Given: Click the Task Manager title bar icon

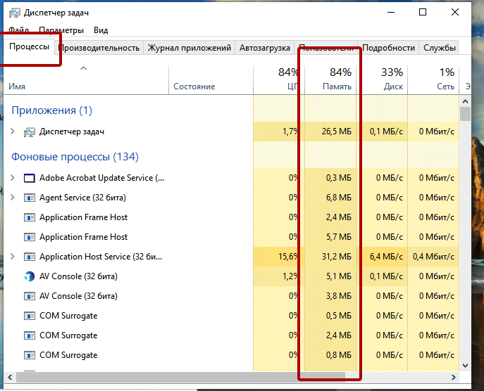Looking at the screenshot, I should point(15,13).
